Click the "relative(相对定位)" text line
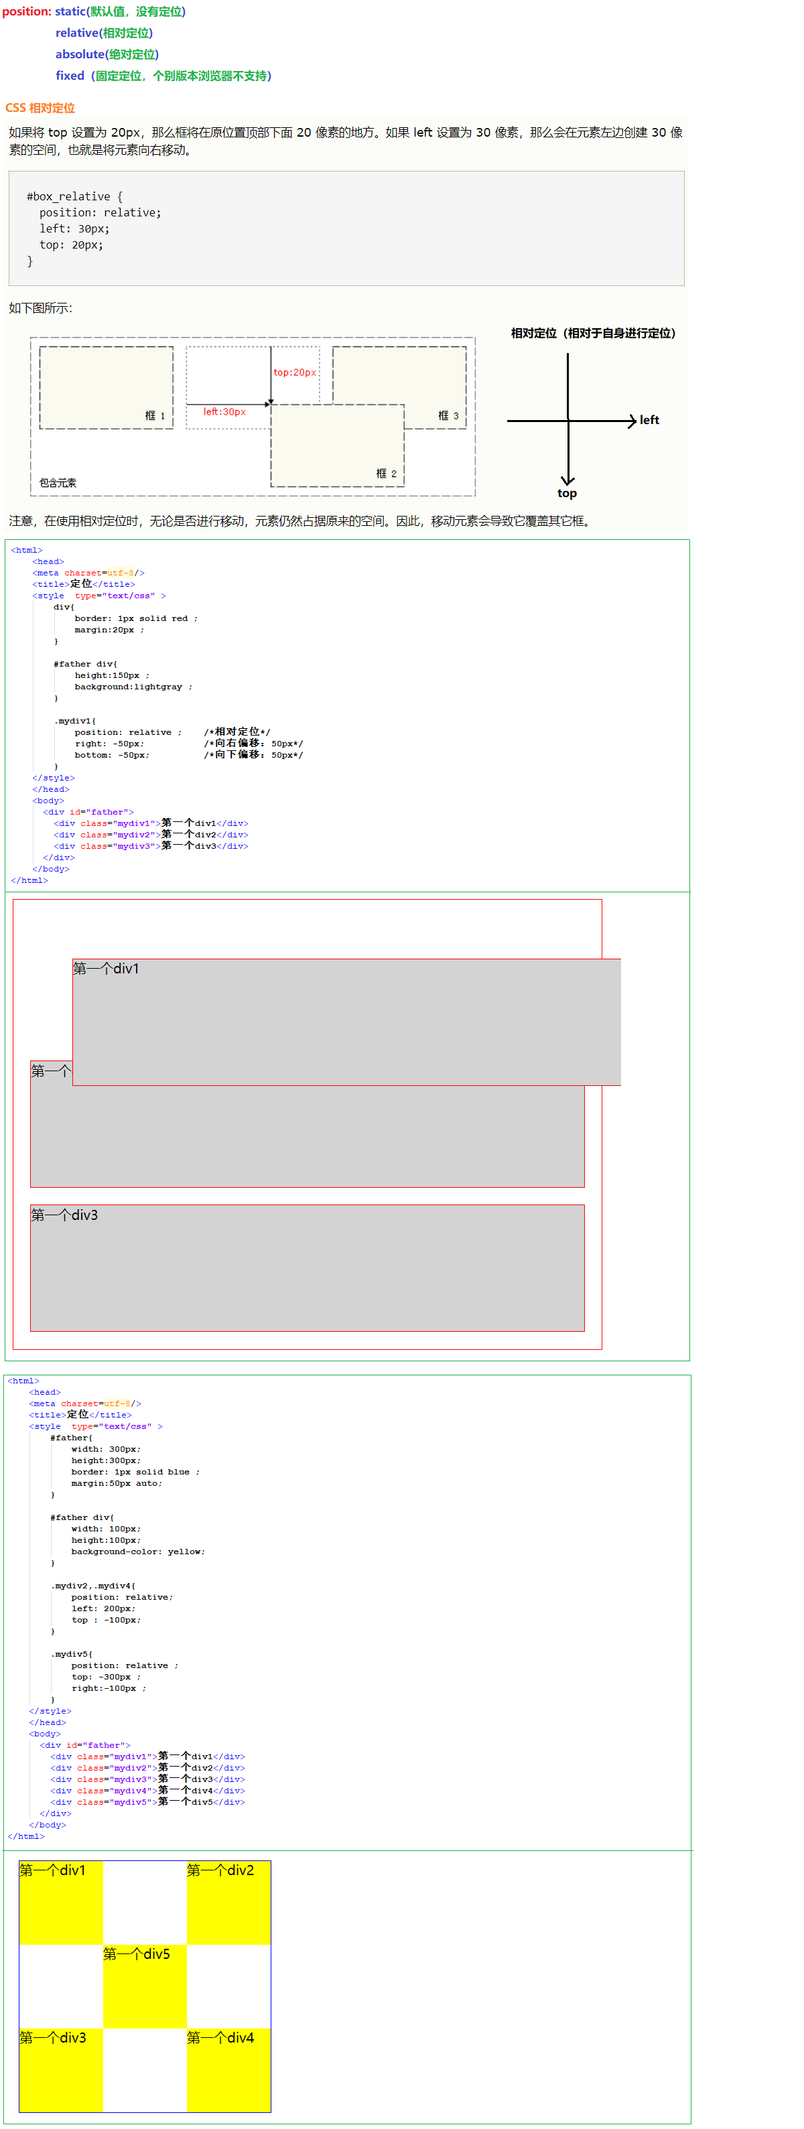This screenshot has width=804, height=2129. (x=104, y=33)
